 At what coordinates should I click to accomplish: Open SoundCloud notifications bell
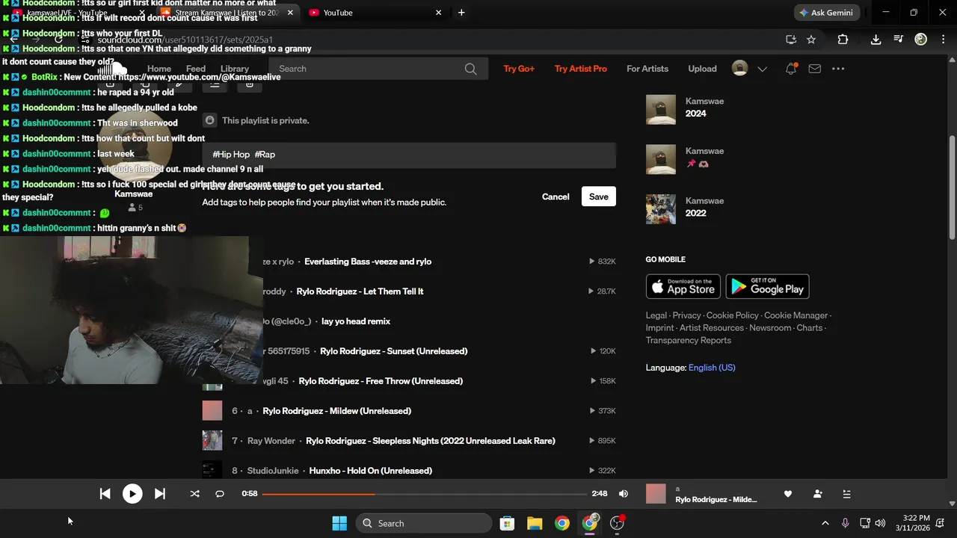(x=791, y=69)
